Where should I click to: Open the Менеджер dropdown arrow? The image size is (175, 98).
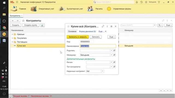(x=111, y=55)
